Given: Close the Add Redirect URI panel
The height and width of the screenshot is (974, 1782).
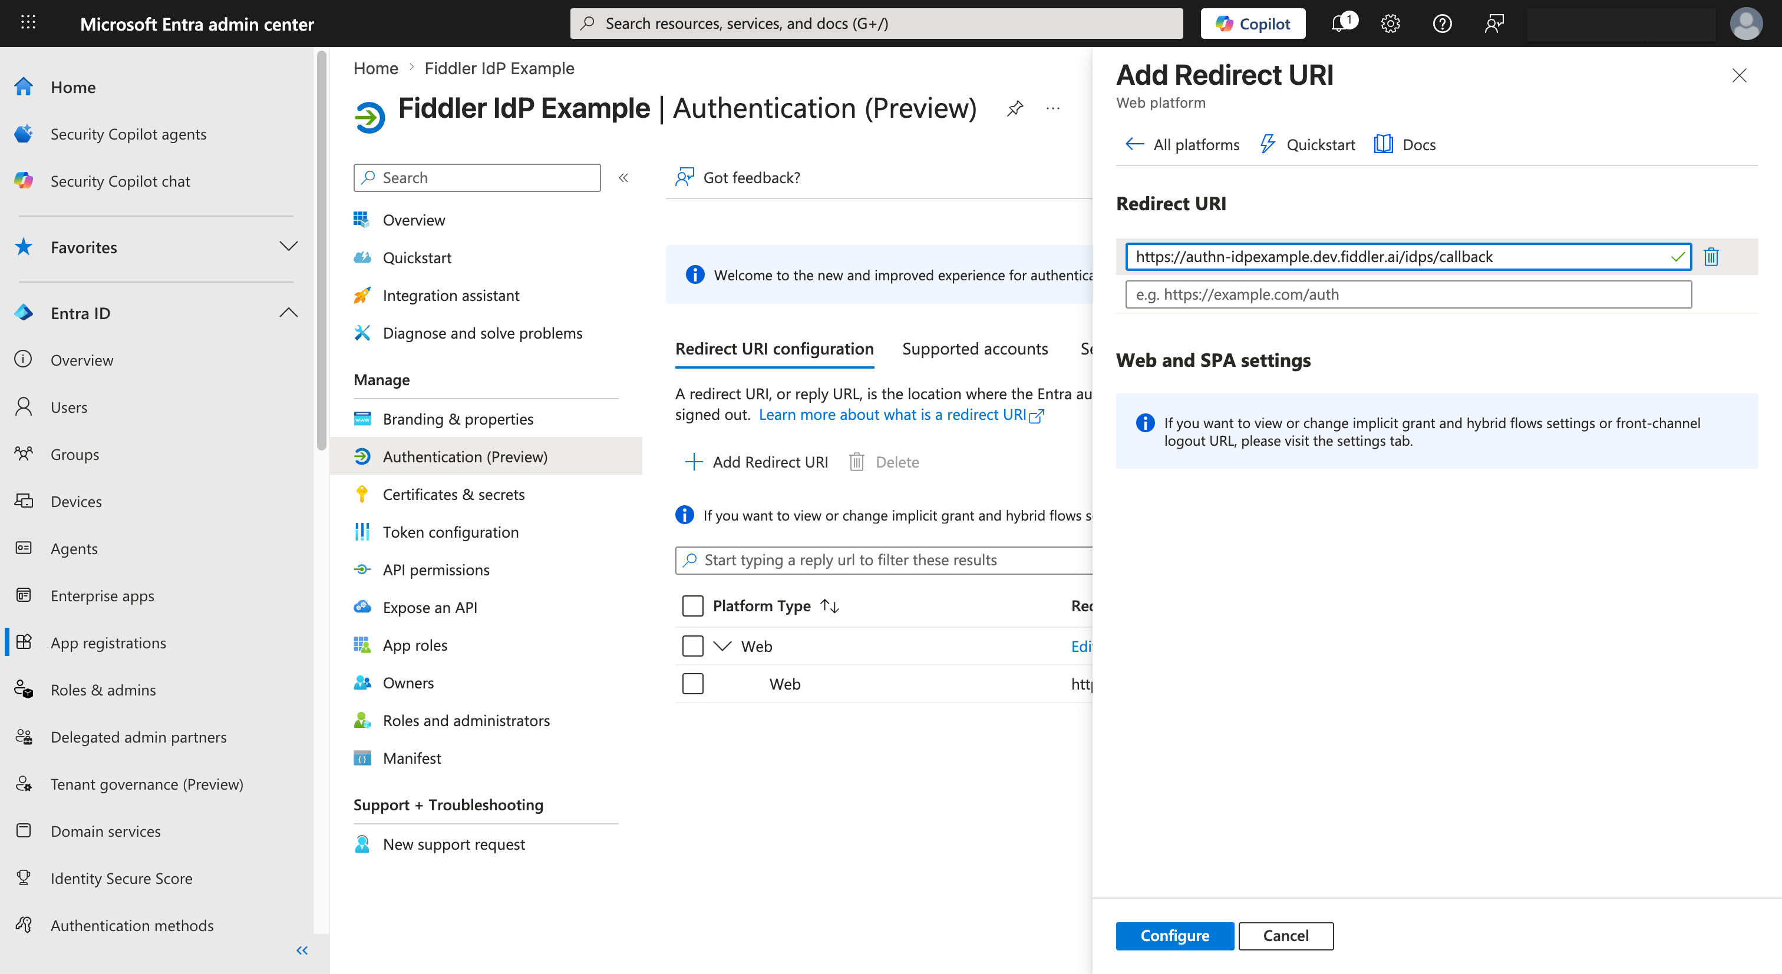Looking at the screenshot, I should tap(1739, 75).
